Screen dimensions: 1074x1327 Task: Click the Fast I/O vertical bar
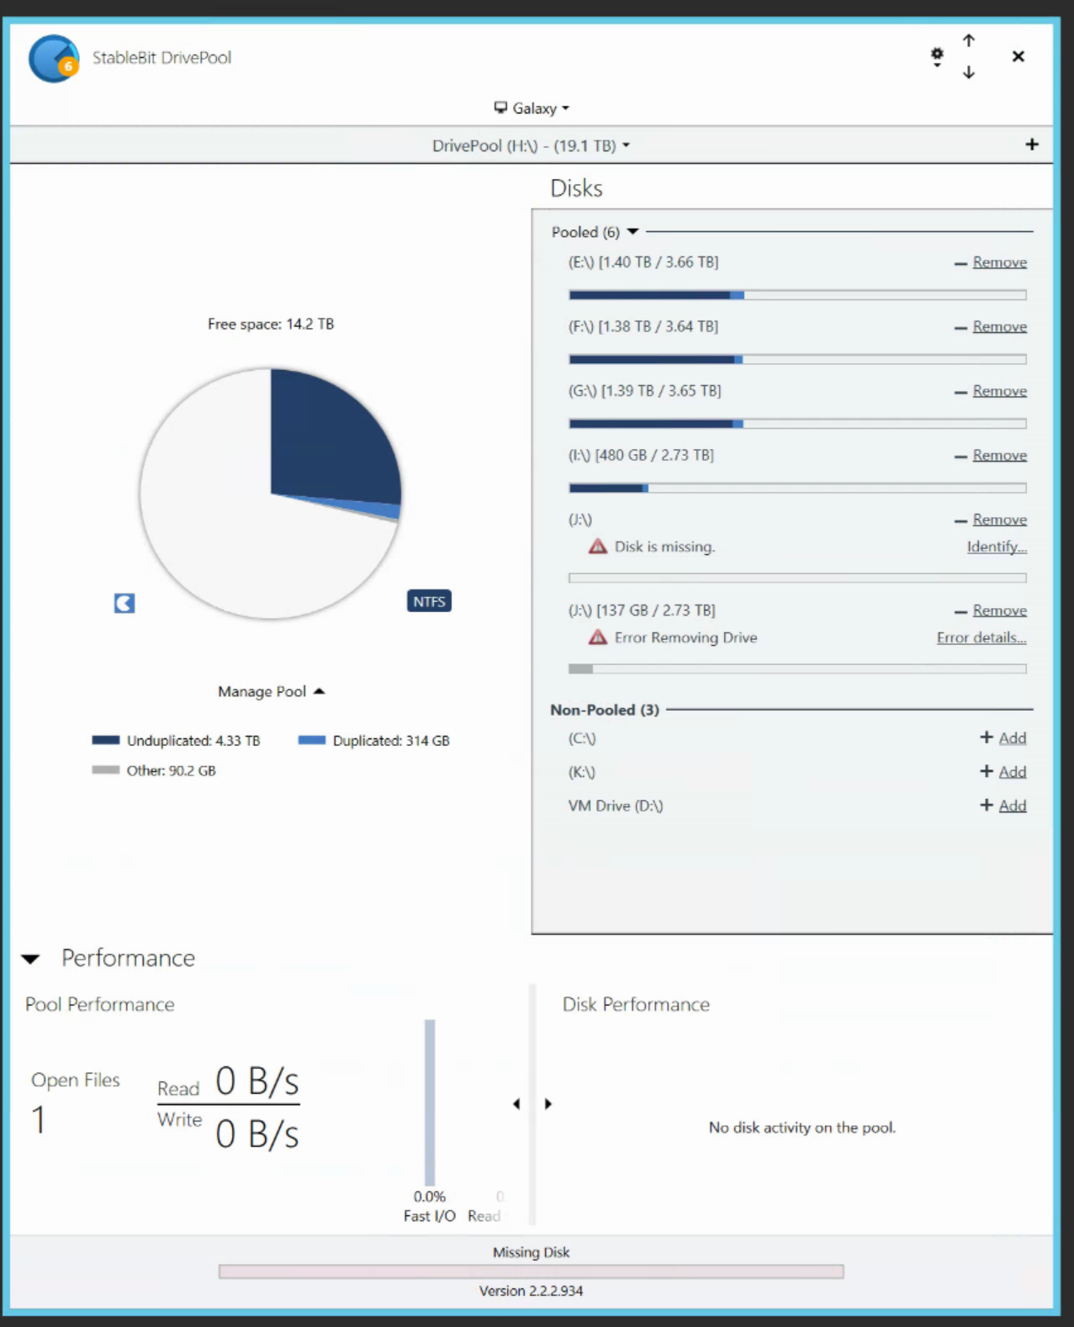430,1102
